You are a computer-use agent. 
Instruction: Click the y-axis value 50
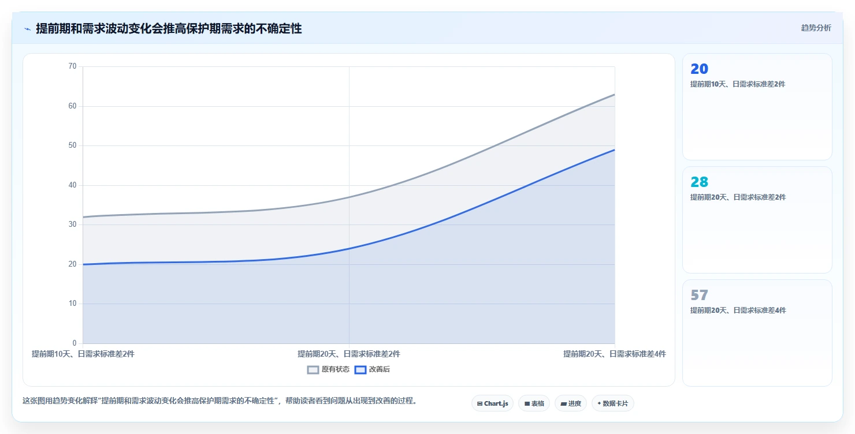click(x=72, y=145)
